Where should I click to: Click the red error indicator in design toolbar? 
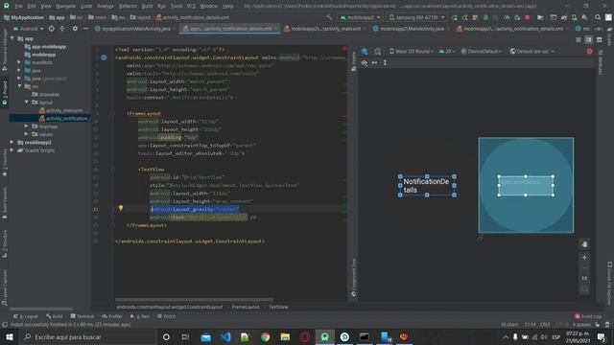(x=589, y=51)
